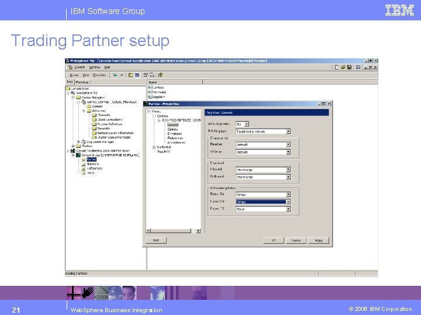421x315 pixels.
Task: Click the Parties - Properties title bar icon
Action: click(x=146, y=104)
